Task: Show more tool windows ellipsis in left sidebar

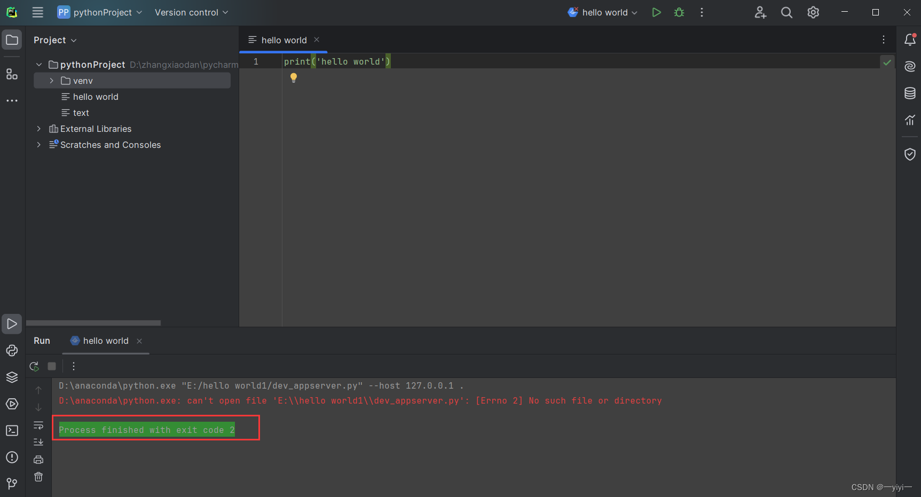Action: (12, 100)
